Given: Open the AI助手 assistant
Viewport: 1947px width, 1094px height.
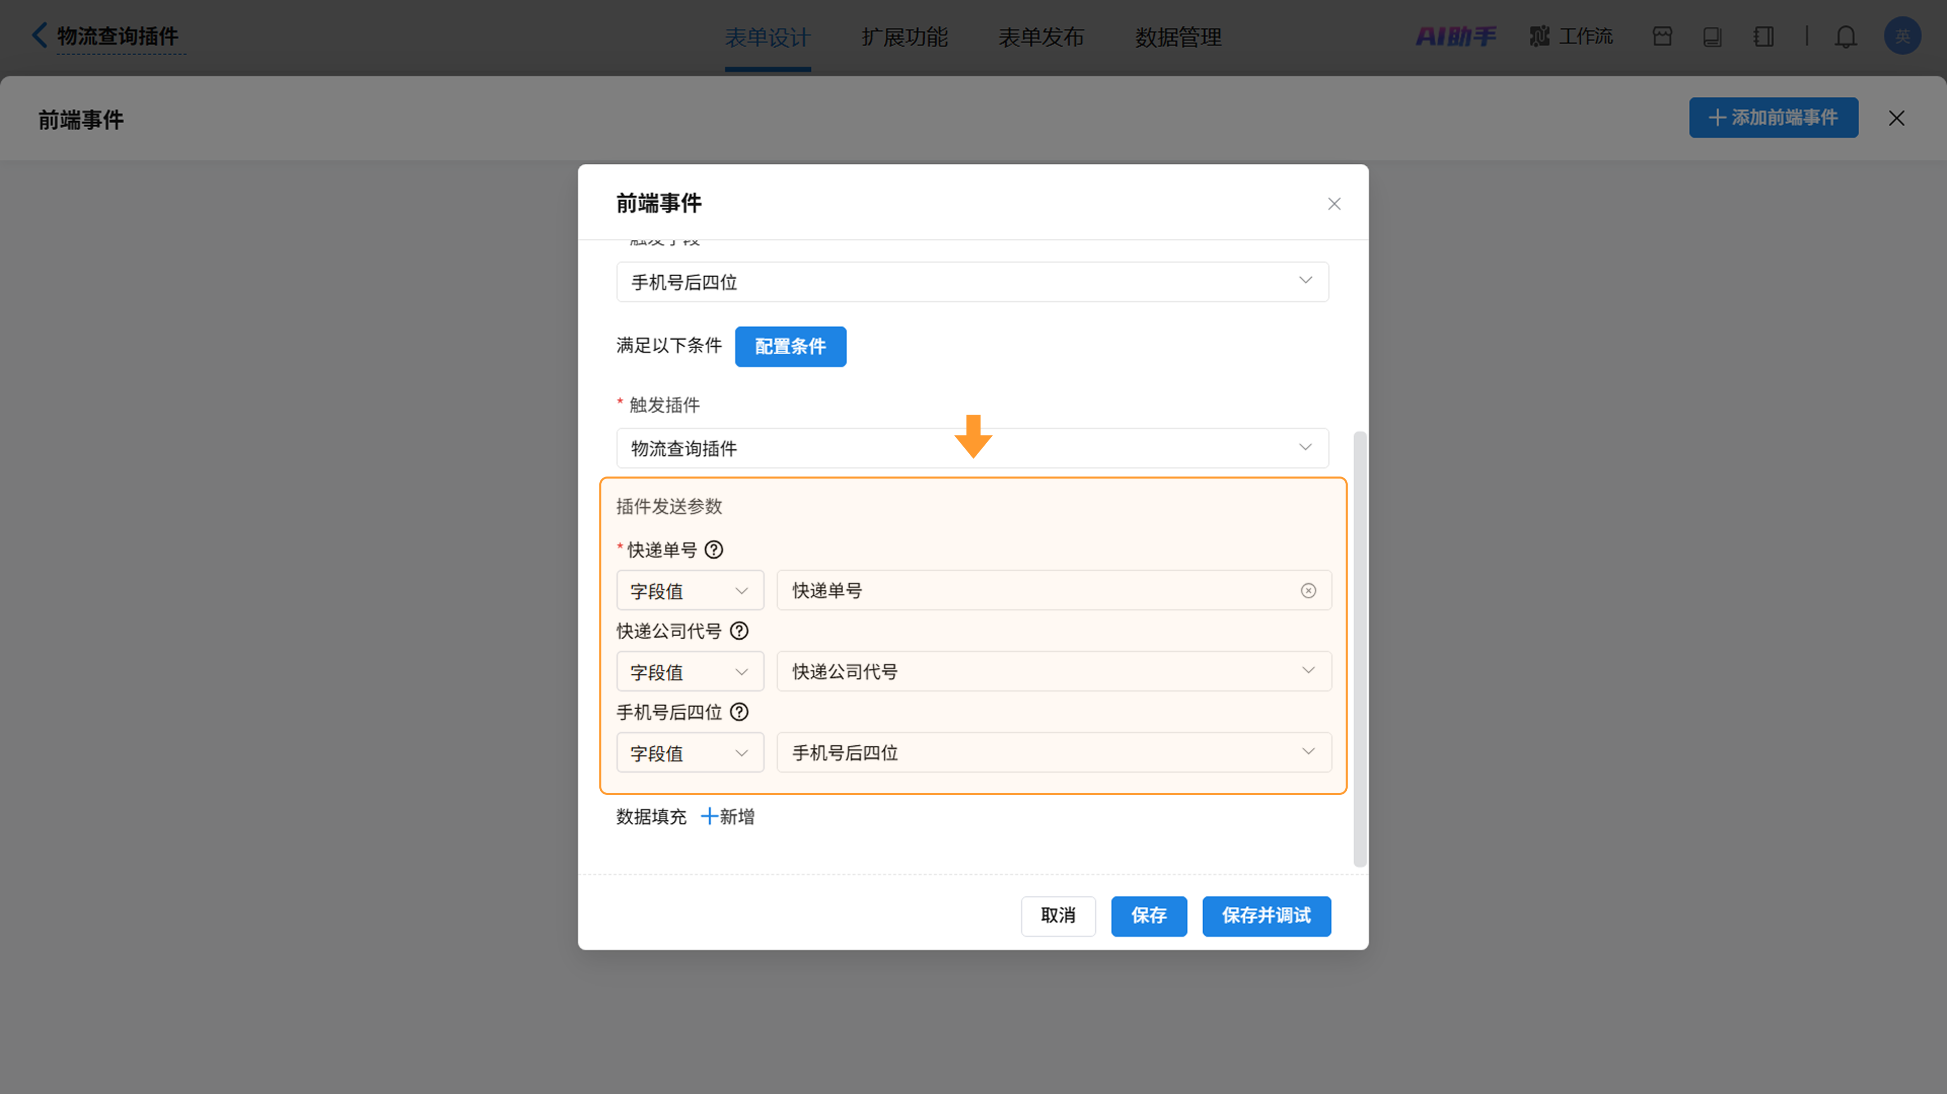Looking at the screenshot, I should click(x=1456, y=37).
